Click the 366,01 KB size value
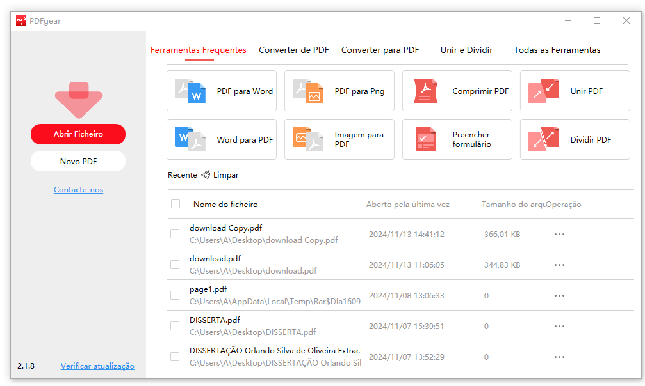This screenshot has width=645, height=386. coord(502,235)
